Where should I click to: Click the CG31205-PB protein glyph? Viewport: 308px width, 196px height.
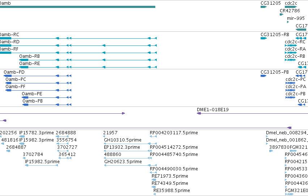tap(263, 76)
